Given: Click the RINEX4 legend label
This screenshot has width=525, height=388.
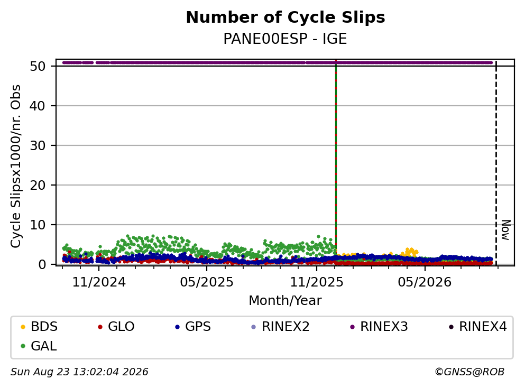Looking at the screenshot, I should tap(483, 326).
